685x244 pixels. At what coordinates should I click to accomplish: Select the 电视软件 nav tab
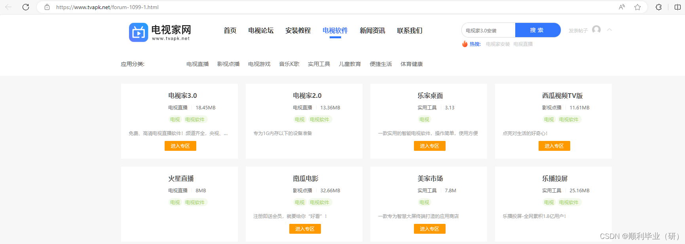click(335, 30)
